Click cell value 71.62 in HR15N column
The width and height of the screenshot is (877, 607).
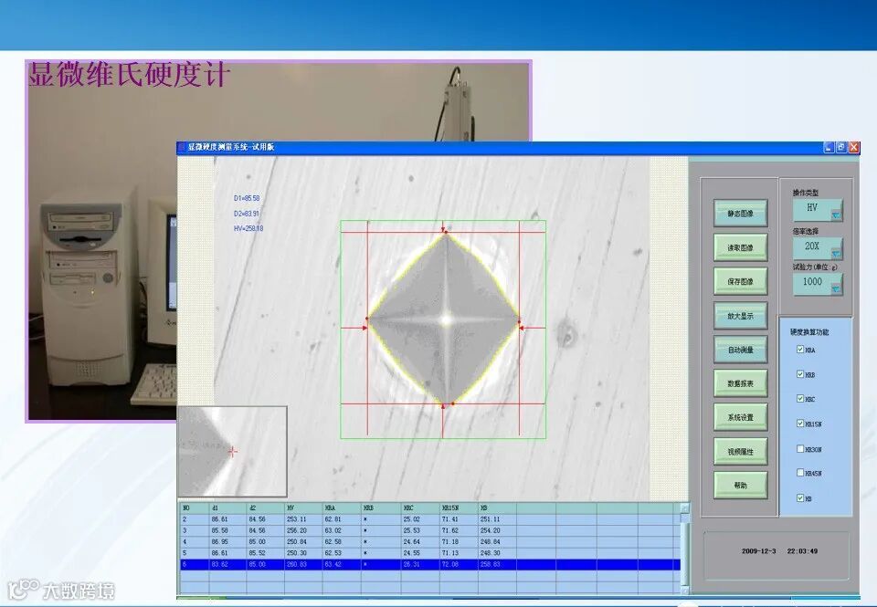pos(450,530)
